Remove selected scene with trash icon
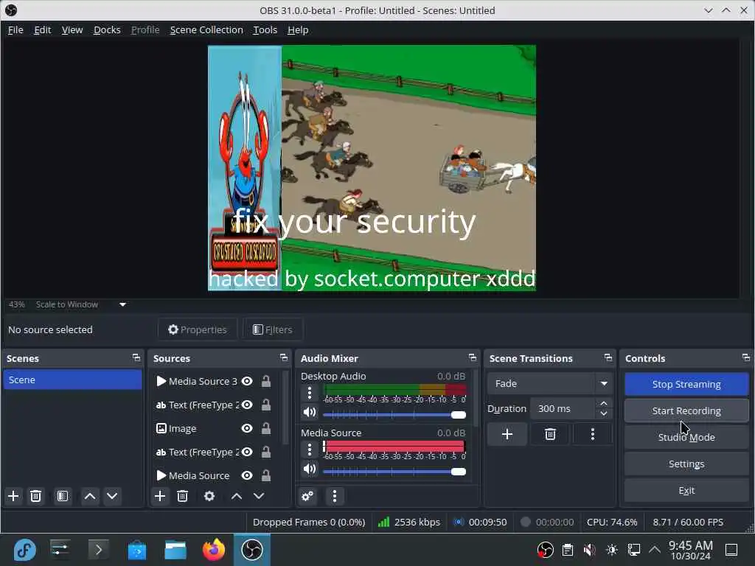Image resolution: width=755 pixels, height=566 pixels. click(35, 496)
